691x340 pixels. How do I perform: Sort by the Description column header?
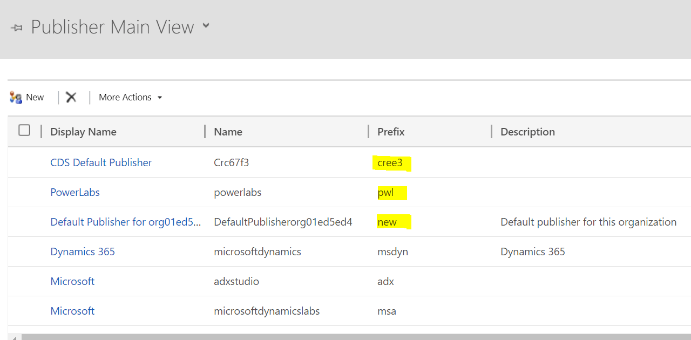pos(527,132)
